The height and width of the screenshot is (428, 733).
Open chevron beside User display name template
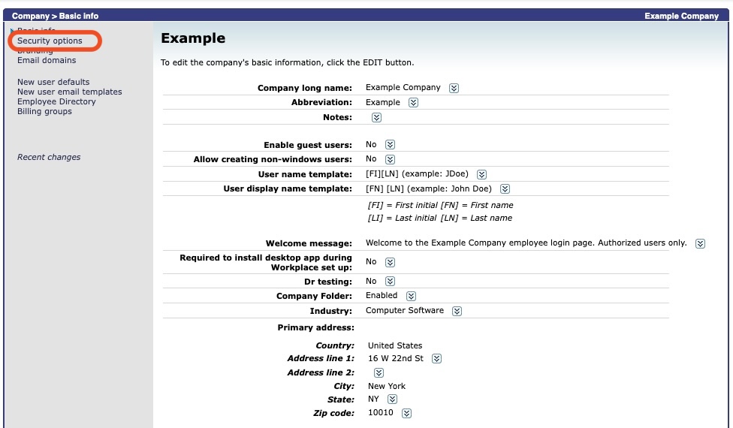[x=505, y=188]
